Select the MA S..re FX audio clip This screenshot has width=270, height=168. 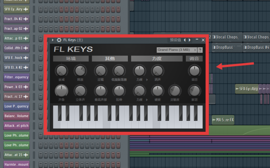click(223, 120)
